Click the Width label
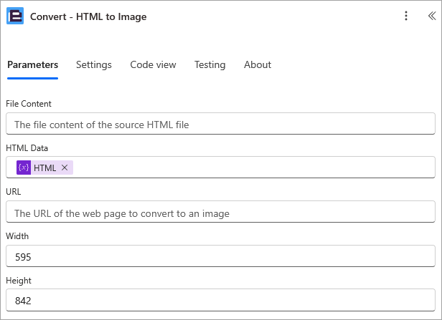Viewport: 442px width, 320px height. [x=17, y=236]
